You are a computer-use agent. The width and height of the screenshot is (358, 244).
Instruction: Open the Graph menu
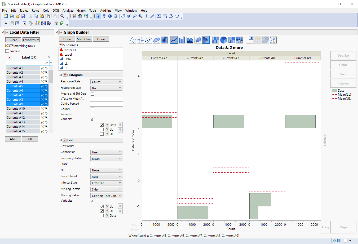[81, 11]
